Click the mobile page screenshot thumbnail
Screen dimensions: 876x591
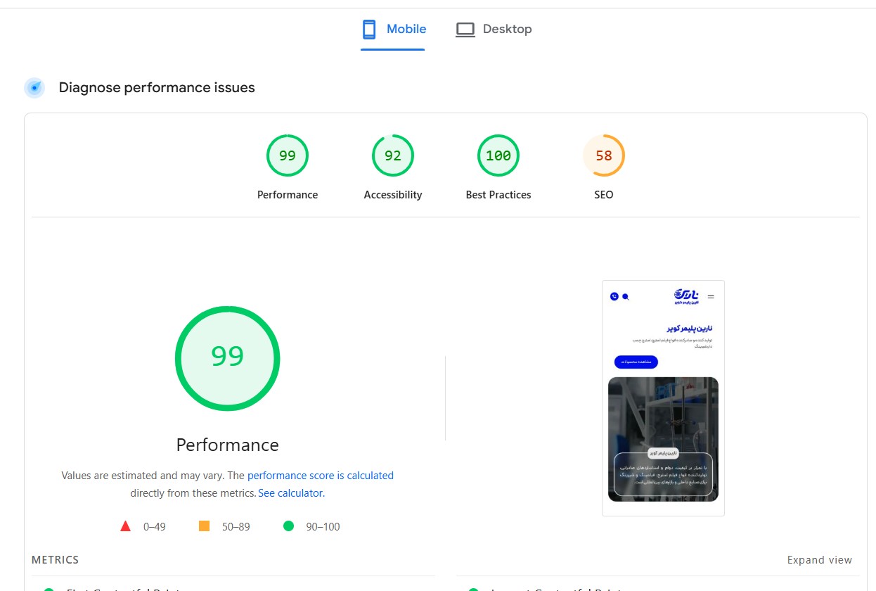(x=663, y=398)
